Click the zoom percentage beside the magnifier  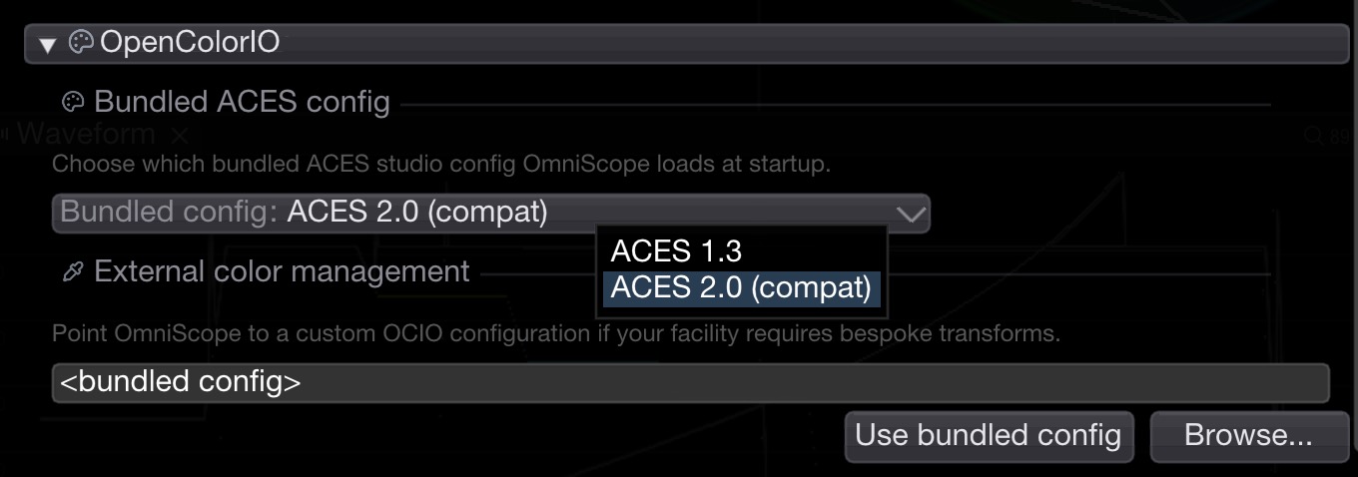click(1342, 136)
